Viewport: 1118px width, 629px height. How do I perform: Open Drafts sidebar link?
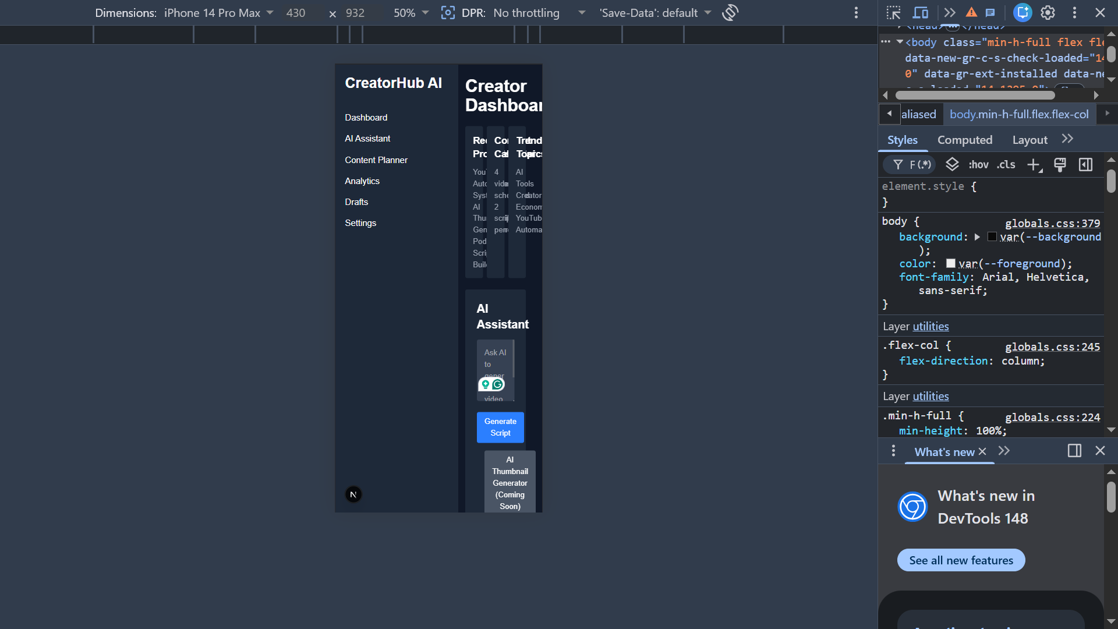356,202
